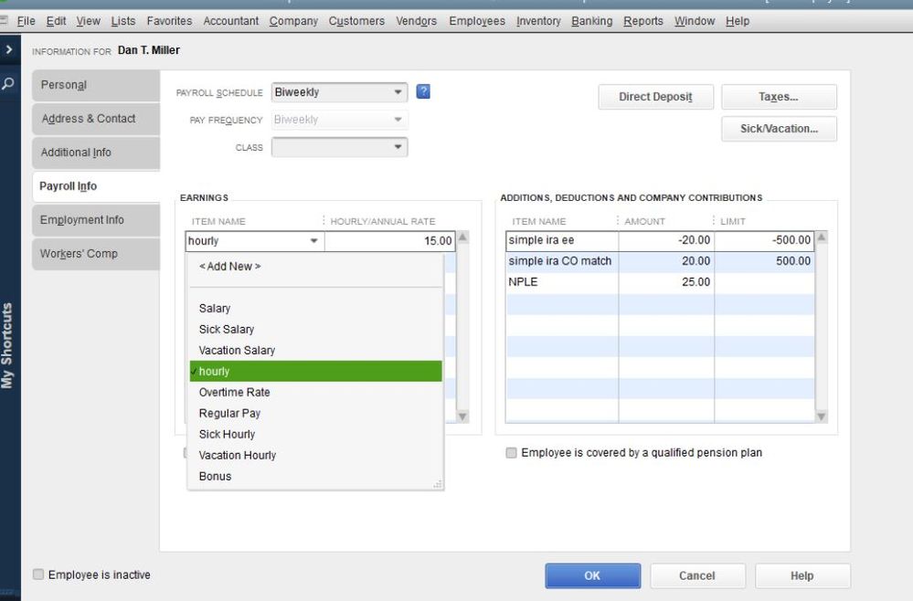Click the blue payroll schedule help icon
This screenshot has height=601, width=913.
click(x=423, y=91)
